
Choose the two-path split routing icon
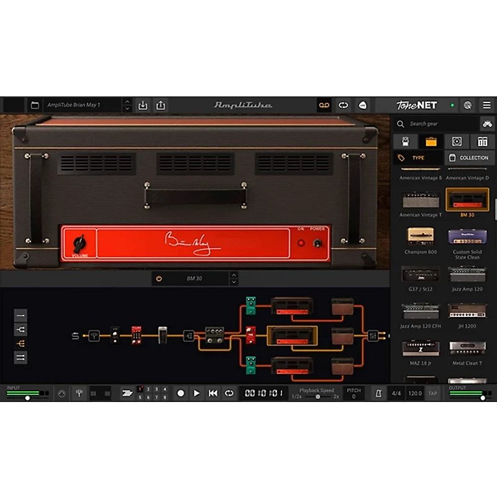tap(21, 330)
